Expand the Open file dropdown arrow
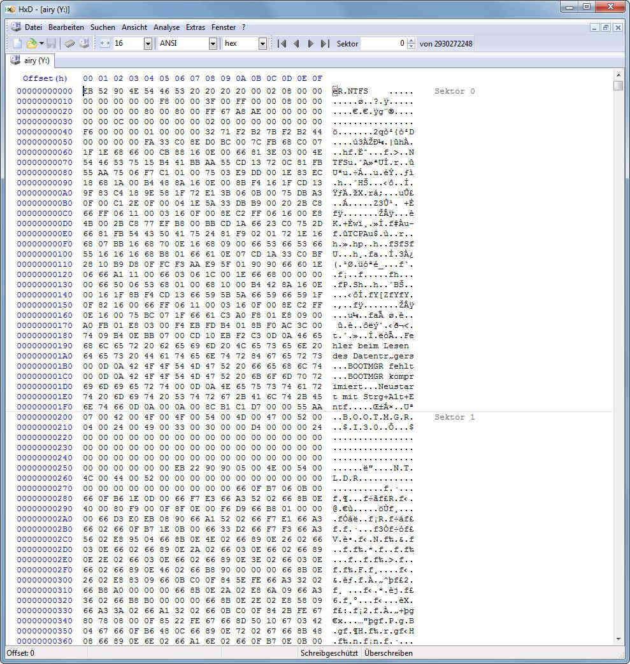 click(41, 43)
